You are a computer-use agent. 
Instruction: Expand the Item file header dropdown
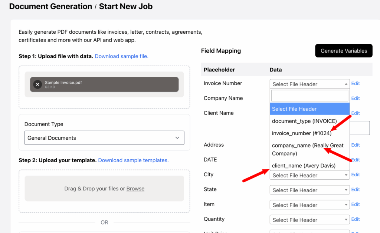309,205
